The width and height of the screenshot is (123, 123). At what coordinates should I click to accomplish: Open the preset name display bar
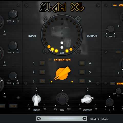point(62,119)
